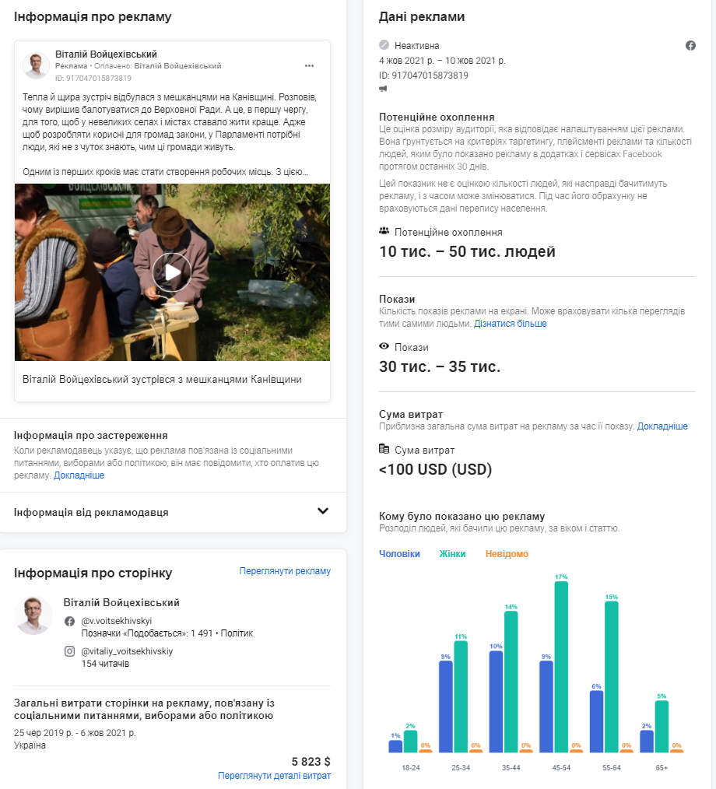The width and height of the screenshot is (716, 789).
Task: Open Переглянути деталі витрат link
Action: point(274,776)
